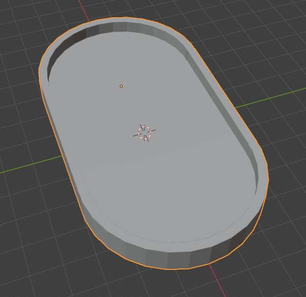Click the green Y axis line left of the object
The width and height of the screenshot is (306, 297).
[31, 165]
